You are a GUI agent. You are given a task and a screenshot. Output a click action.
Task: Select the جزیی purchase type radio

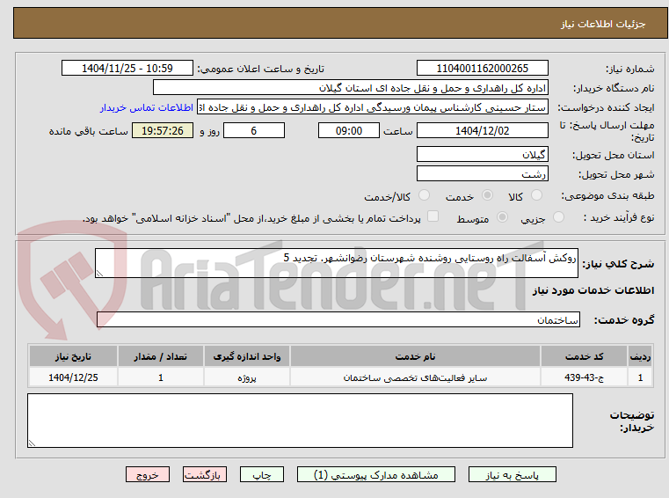(558, 217)
